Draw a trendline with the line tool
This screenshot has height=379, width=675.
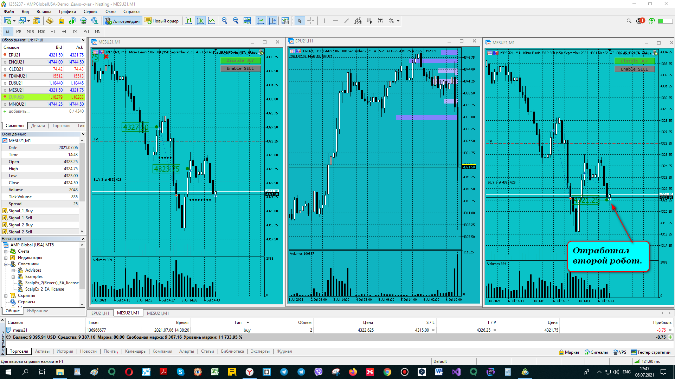click(x=346, y=21)
